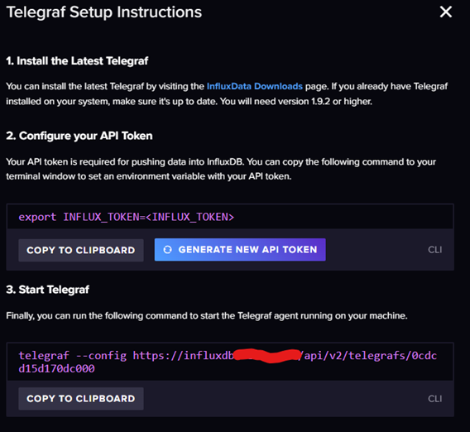Click heading "3. Start Telegraf"

pos(48,290)
